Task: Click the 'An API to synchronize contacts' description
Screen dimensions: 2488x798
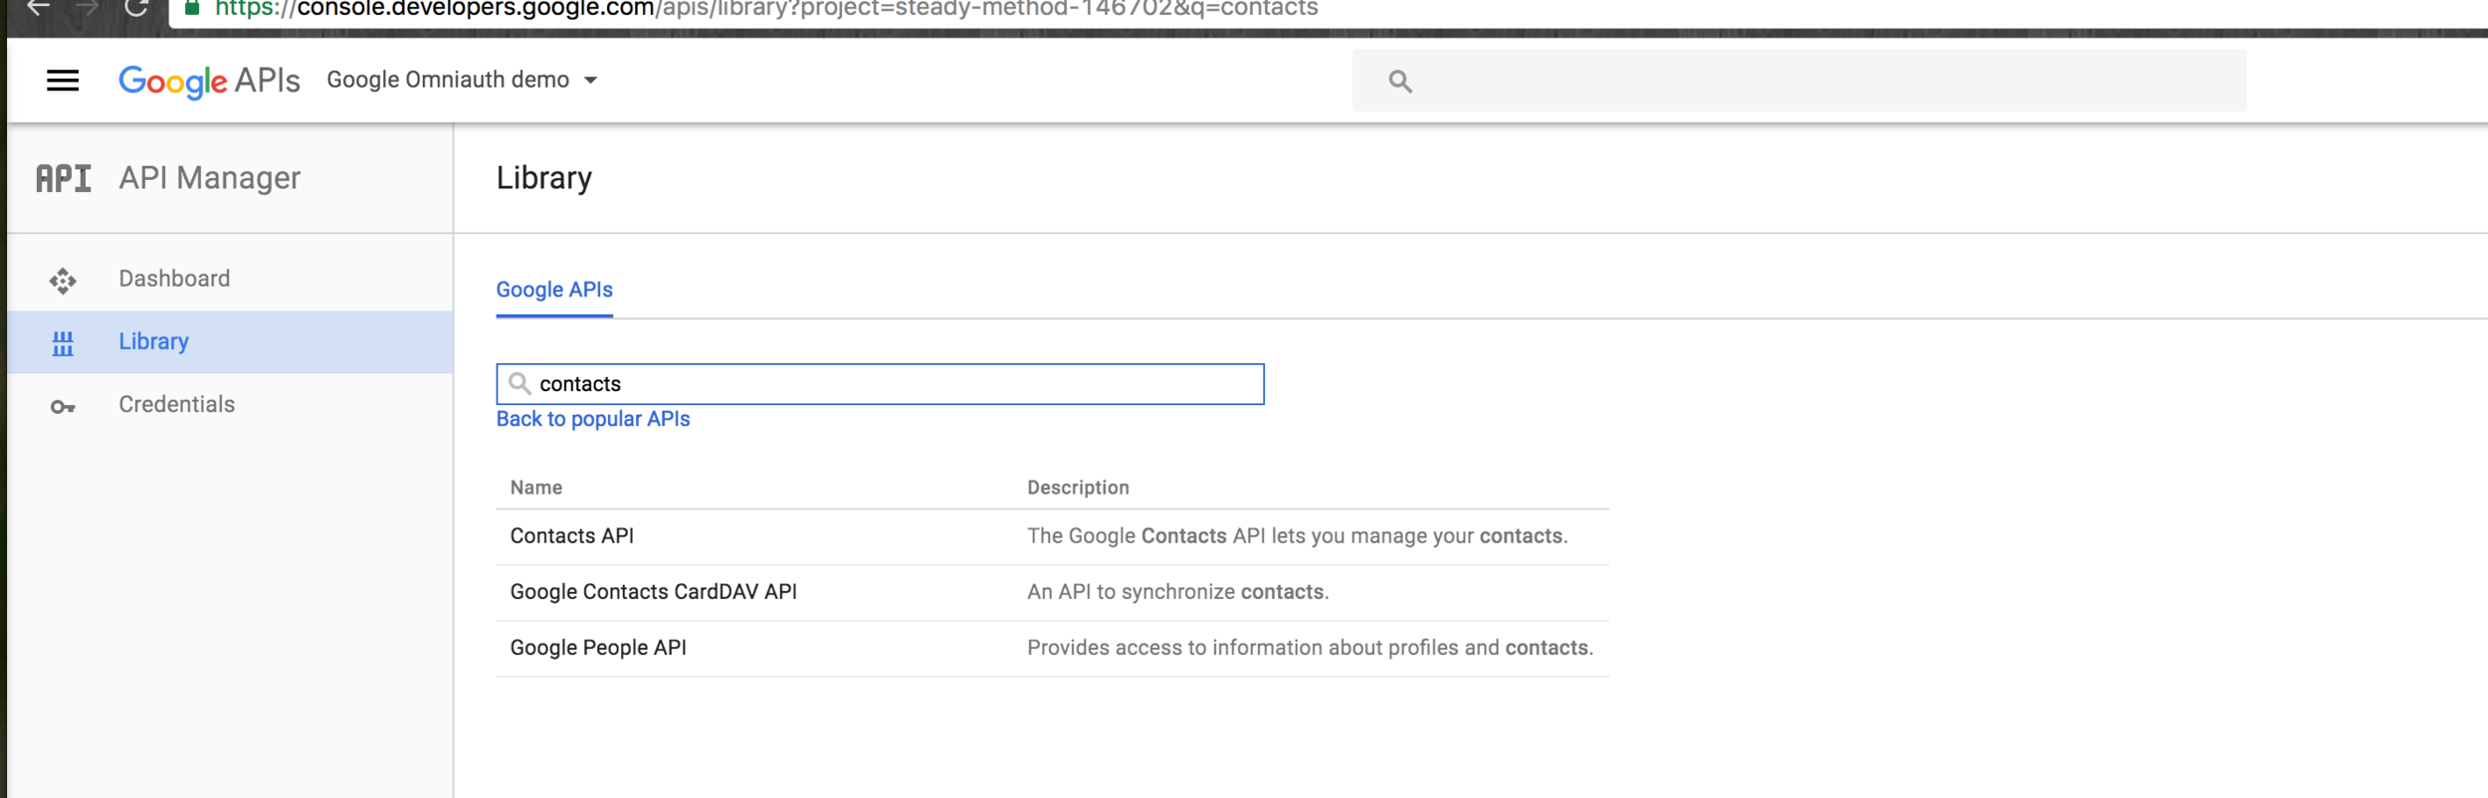Action: 1177,592
